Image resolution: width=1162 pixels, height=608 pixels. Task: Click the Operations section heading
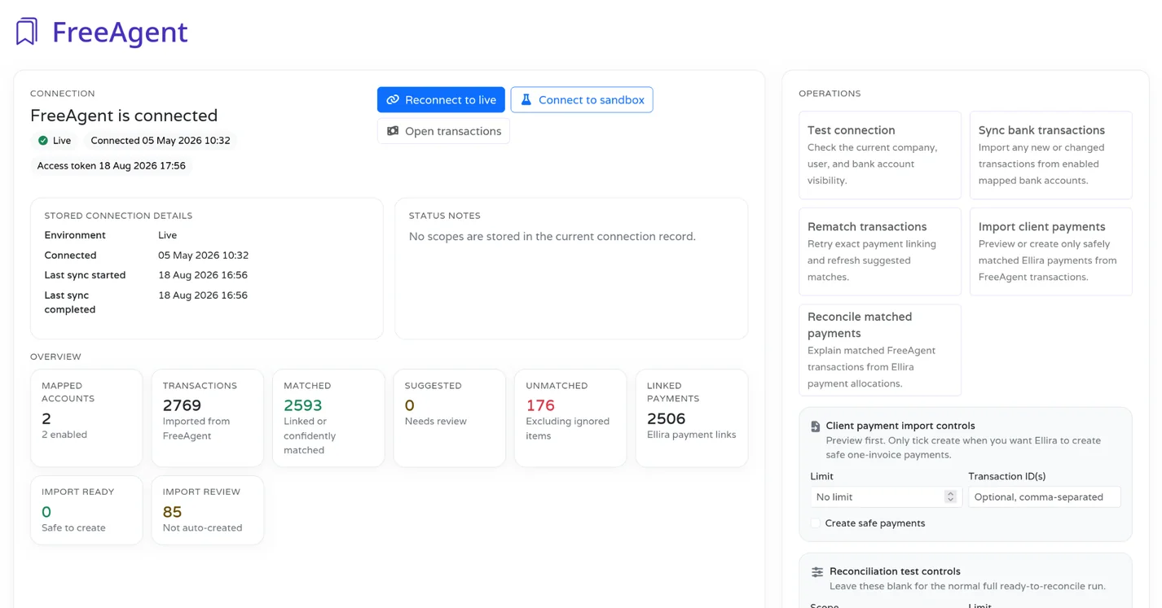pos(830,94)
